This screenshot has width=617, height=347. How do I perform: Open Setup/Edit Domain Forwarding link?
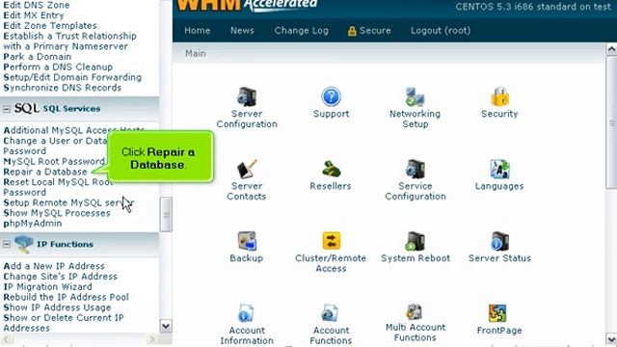[x=72, y=77]
